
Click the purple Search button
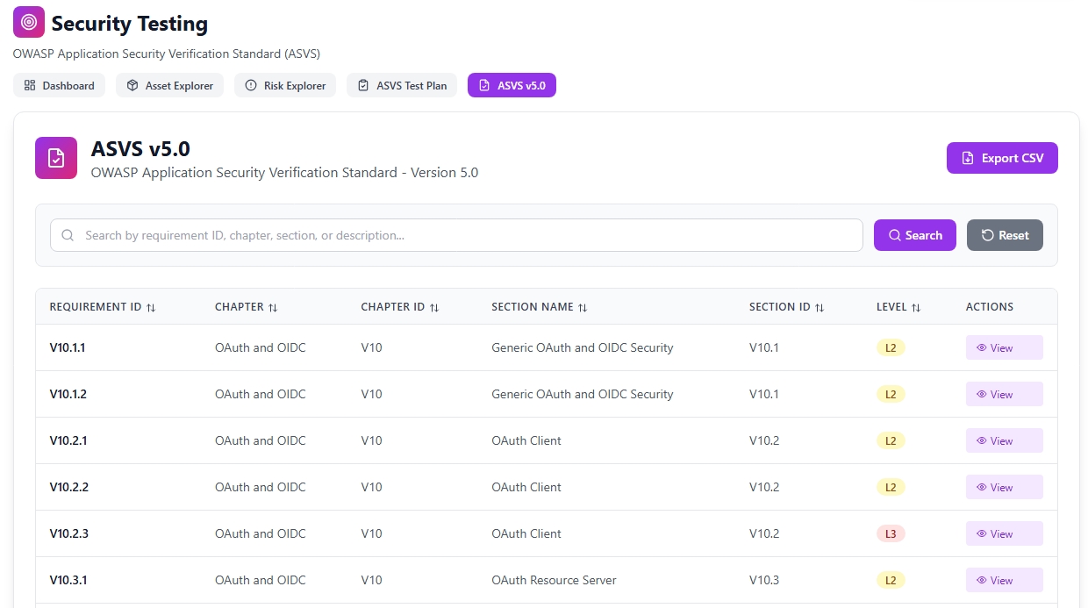pyautogui.click(x=915, y=235)
